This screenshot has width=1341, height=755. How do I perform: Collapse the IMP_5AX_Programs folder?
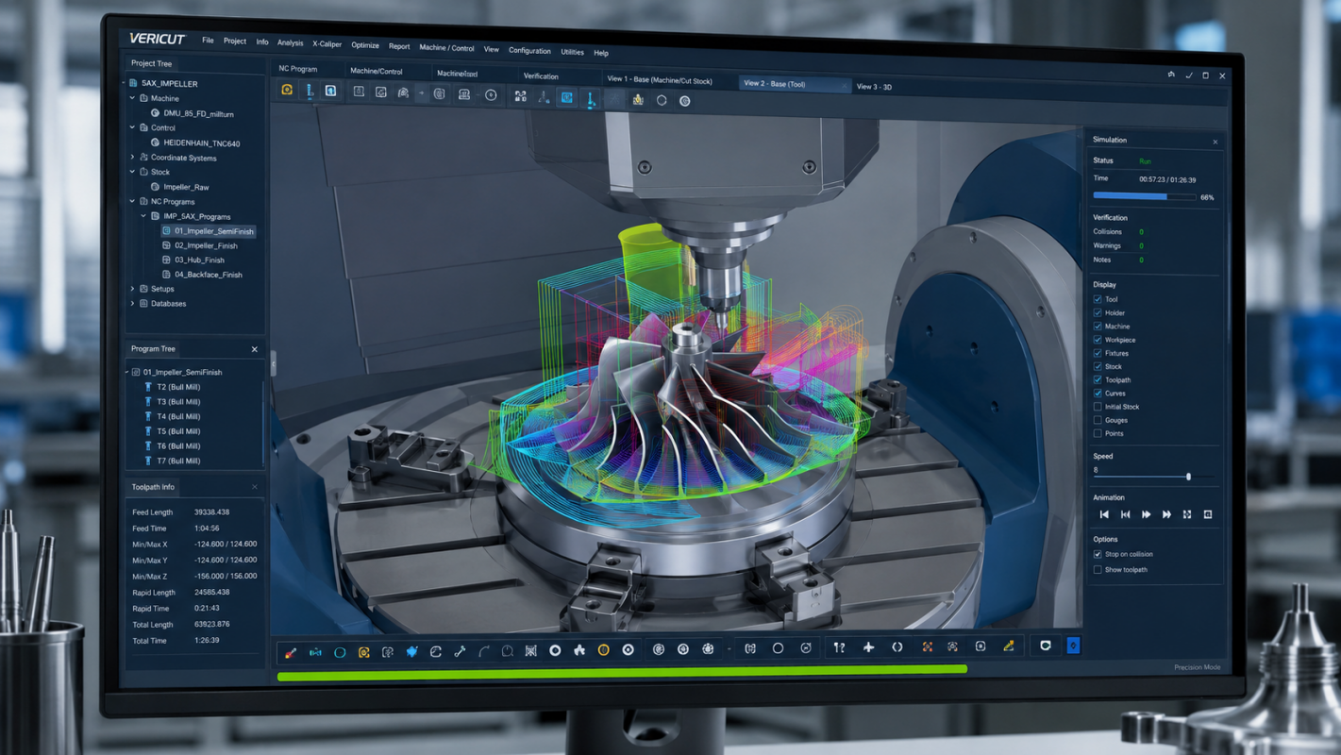[x=144, y=216]
